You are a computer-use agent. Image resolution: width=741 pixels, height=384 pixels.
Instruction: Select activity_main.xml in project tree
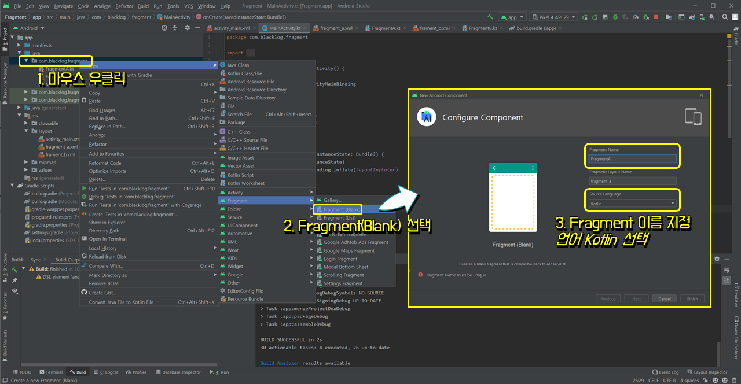(x=58, y=139)
